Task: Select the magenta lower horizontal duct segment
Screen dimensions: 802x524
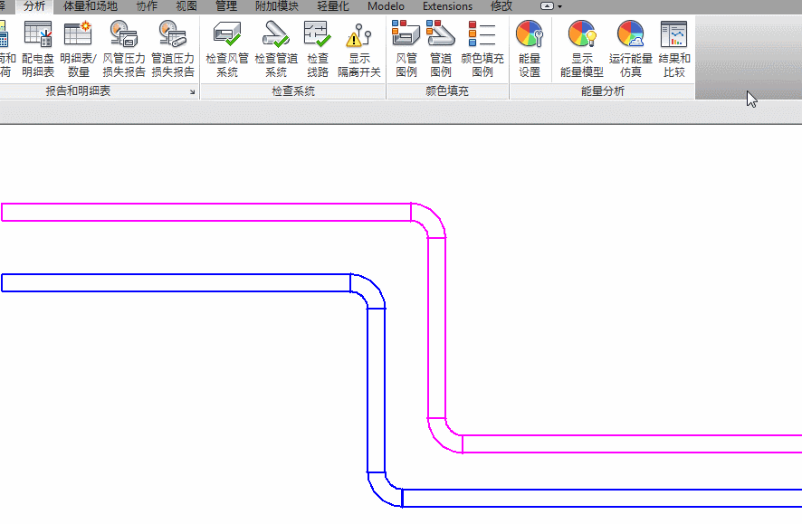Action: point(632,443)
